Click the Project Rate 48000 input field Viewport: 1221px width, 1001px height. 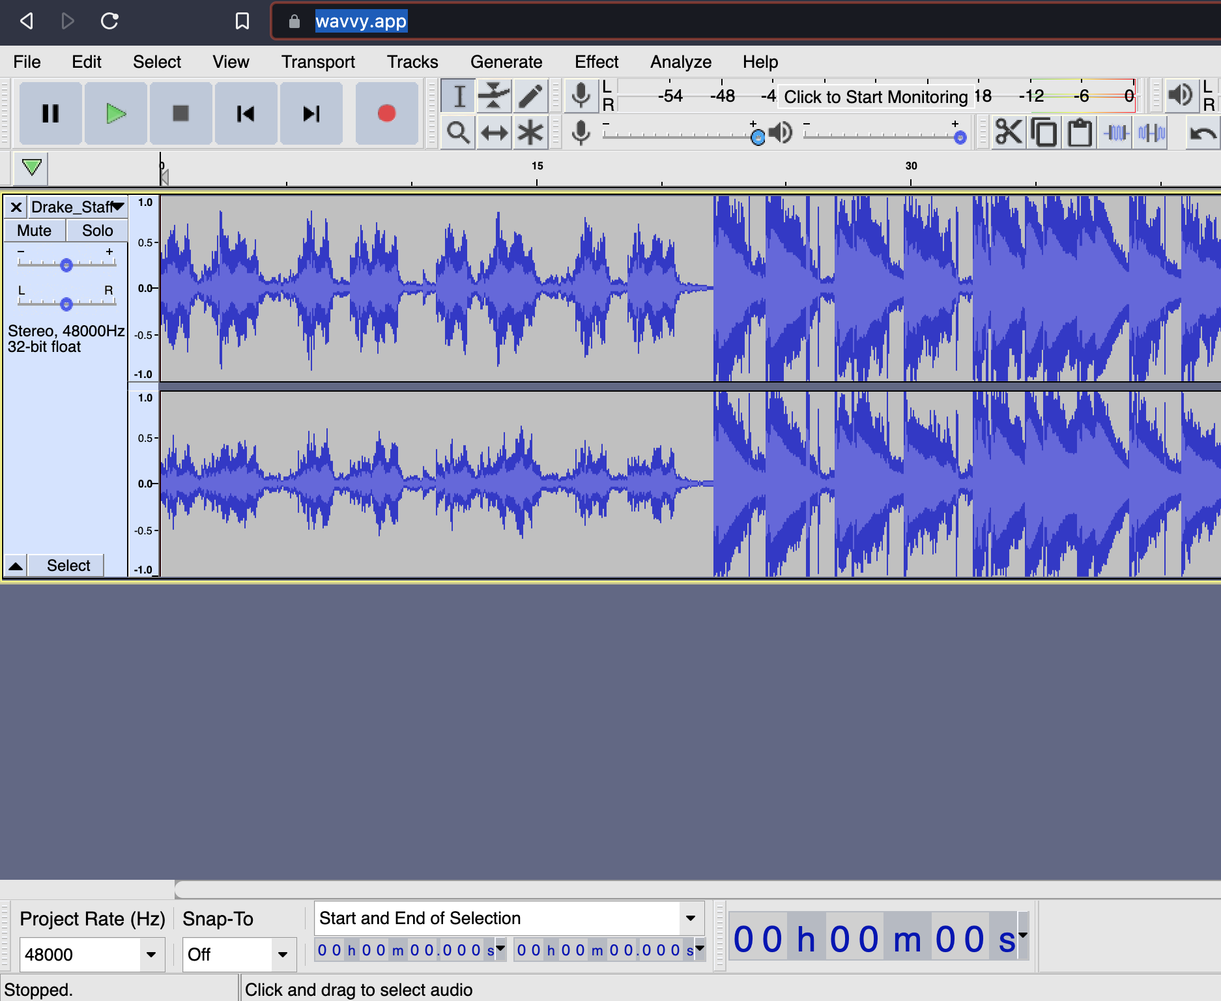[x=81, y=955]
